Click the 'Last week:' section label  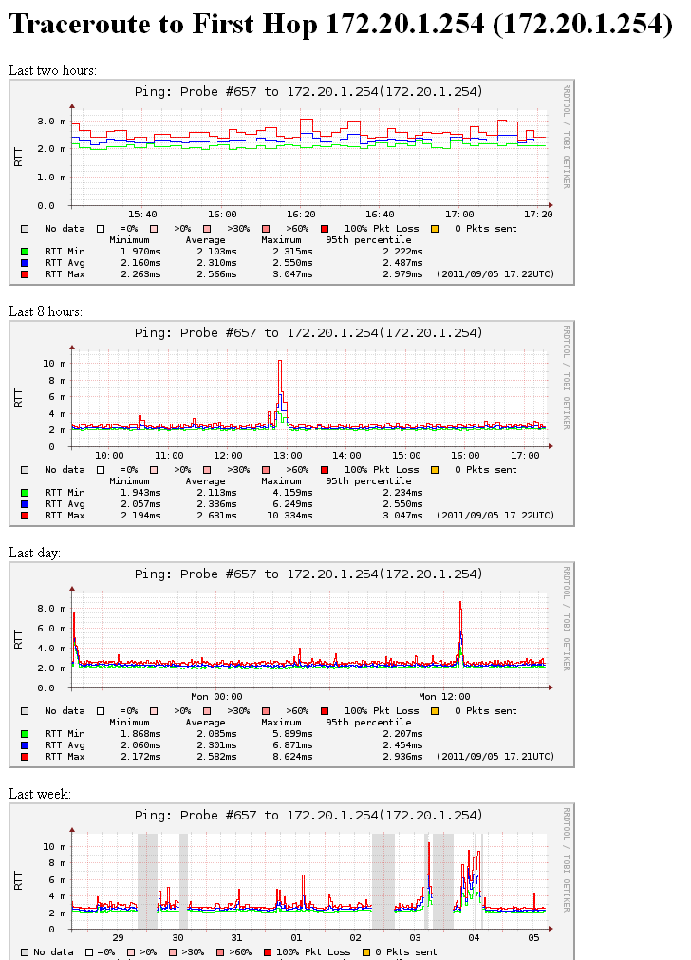tap(39, 794)
